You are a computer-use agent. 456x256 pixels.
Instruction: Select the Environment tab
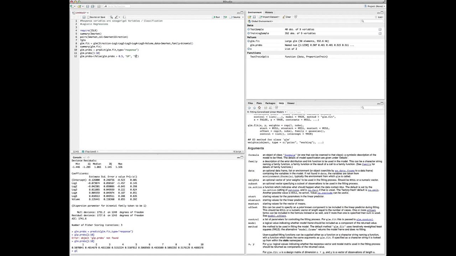[255, 12]
